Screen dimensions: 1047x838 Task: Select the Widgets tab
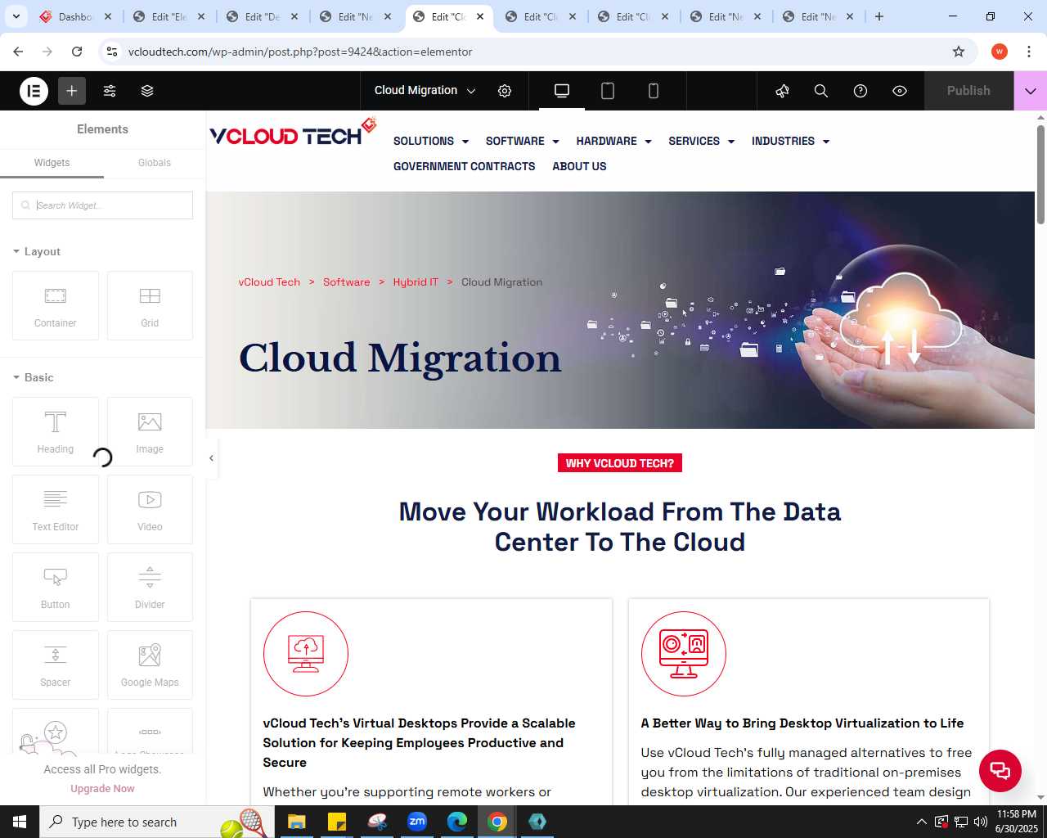(x=52, y=163)
